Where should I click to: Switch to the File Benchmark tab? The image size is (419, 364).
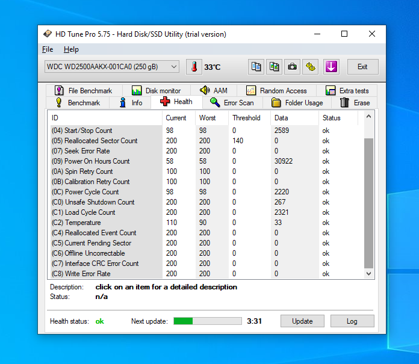[84, 90]
